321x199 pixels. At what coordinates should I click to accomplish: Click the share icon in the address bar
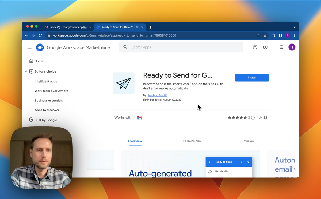click(258, 35)
